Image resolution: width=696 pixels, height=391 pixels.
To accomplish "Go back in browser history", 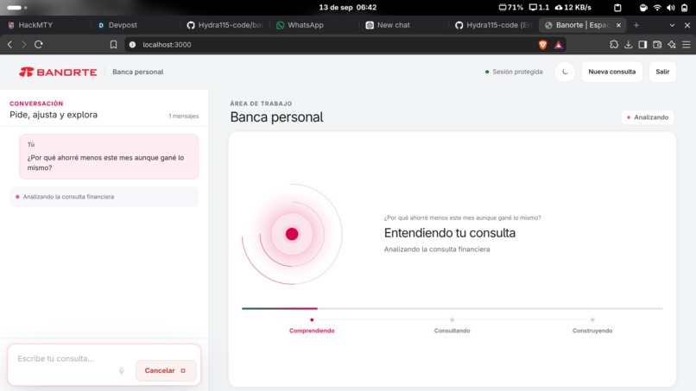I will pyautogui.click(x=9, y=44).
